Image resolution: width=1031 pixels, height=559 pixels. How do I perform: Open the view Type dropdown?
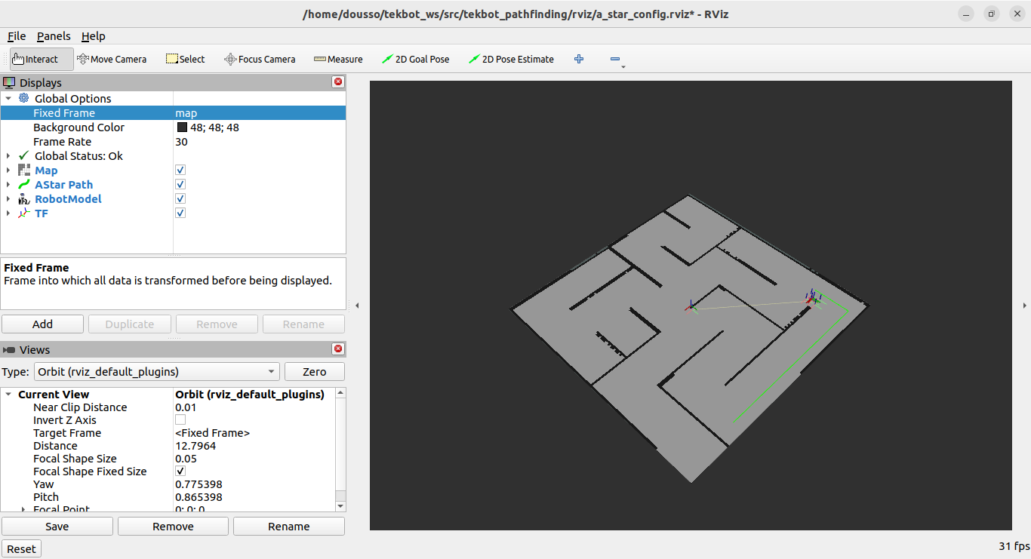click(x=156, y=372)
